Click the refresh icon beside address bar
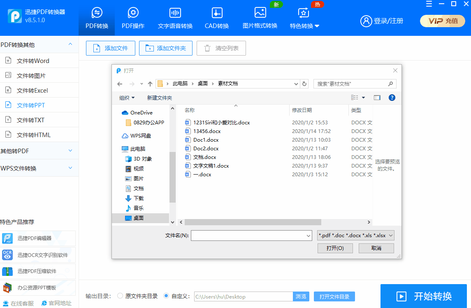 click(304, 84)
